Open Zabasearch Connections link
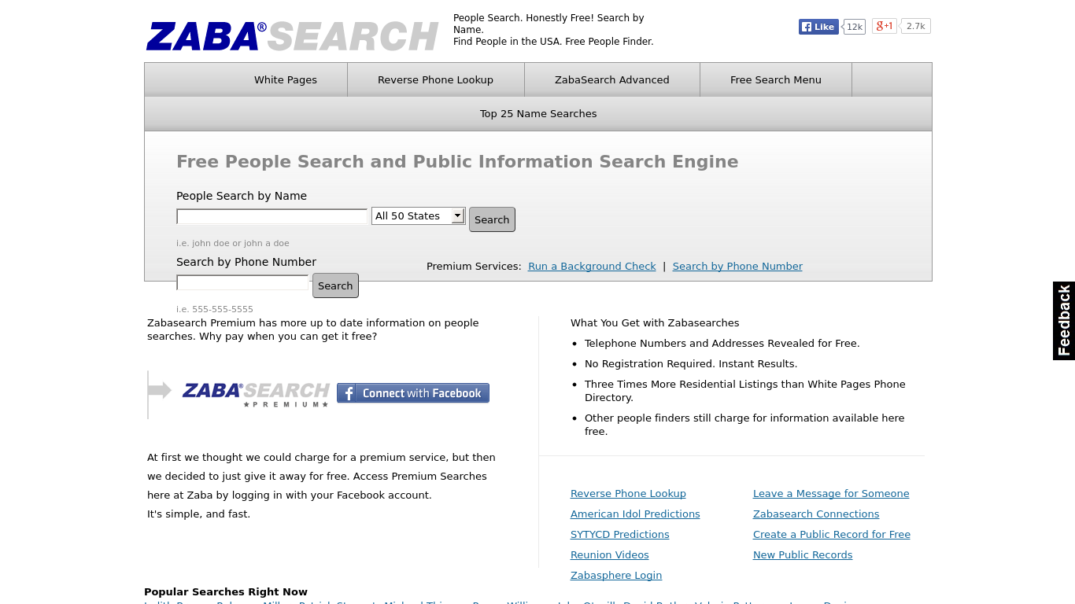 [816, 514]
